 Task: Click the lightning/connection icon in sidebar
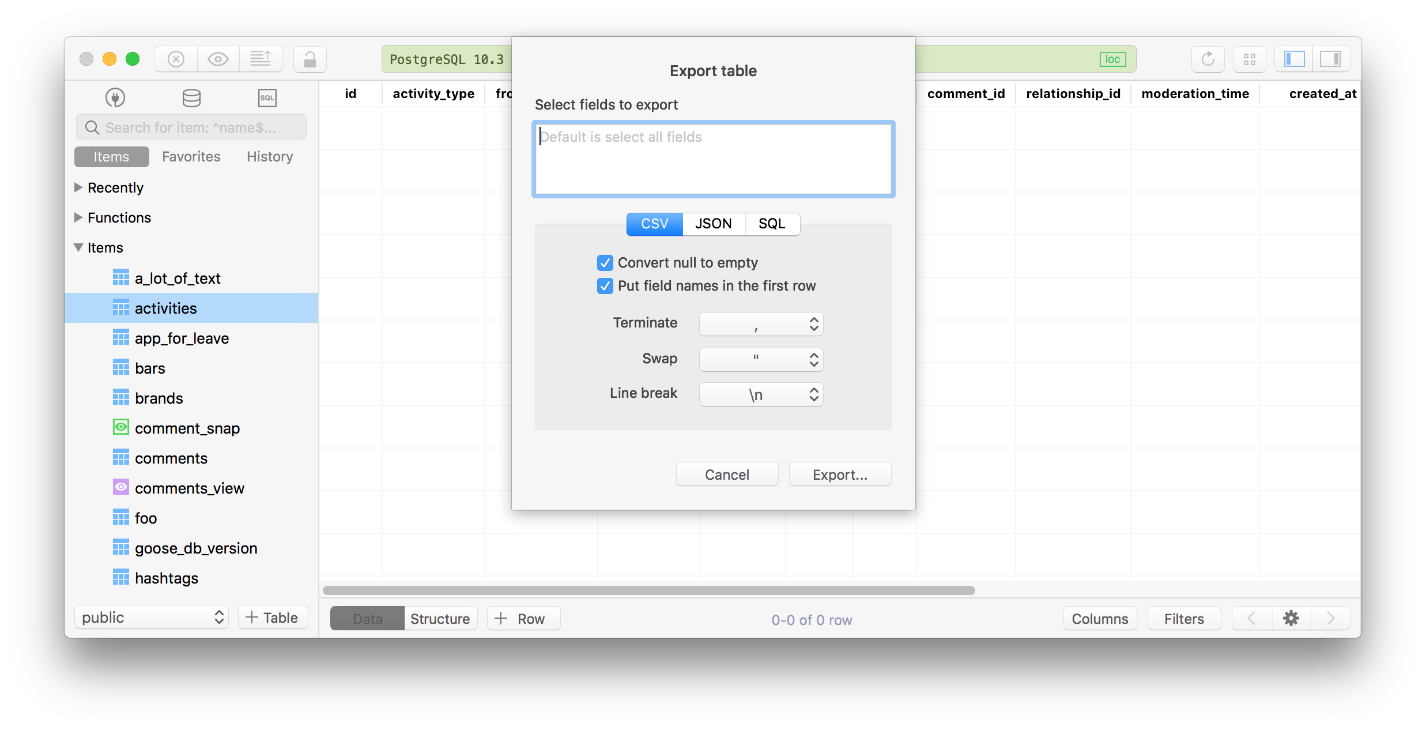point(116,98)
